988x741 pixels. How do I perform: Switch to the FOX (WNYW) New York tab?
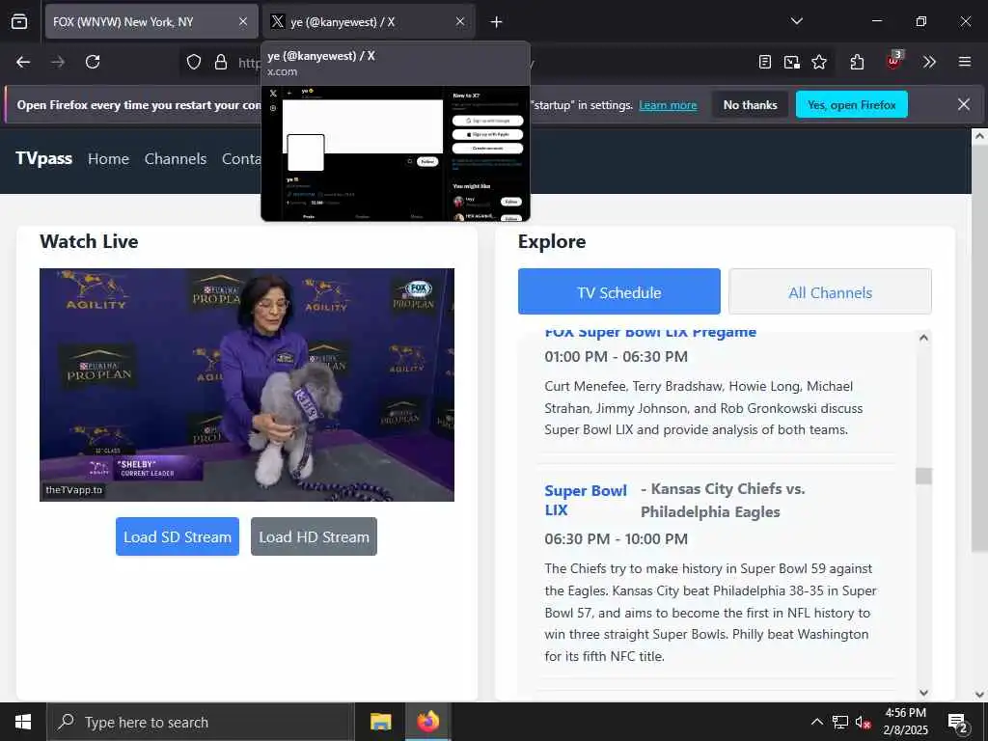[151, 22]
